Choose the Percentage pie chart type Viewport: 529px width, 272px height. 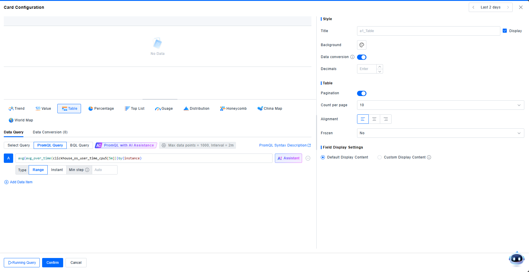[x=101, y=109]
